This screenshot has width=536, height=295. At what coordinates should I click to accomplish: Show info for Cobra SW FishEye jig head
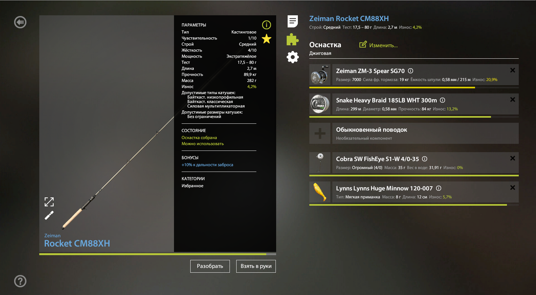pos(425,159)
